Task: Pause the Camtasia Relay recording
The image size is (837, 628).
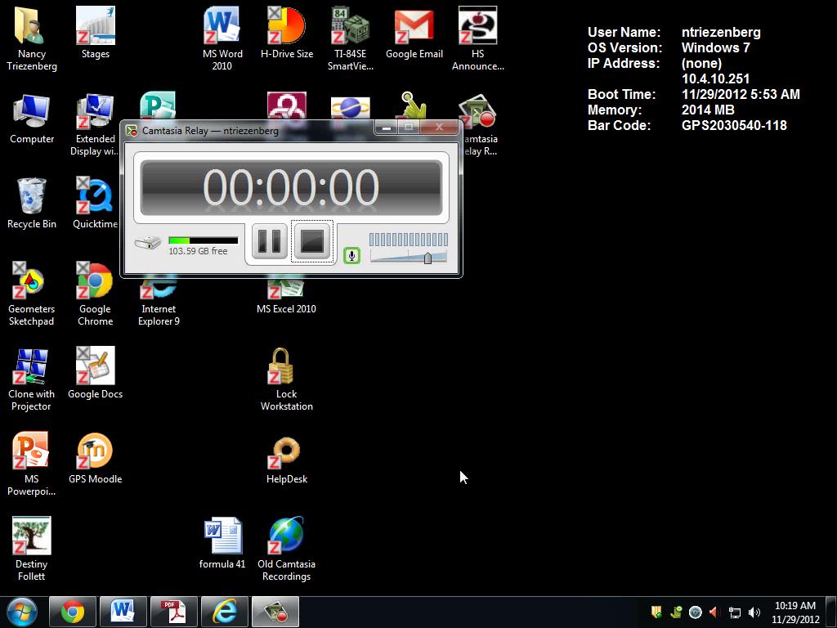Action: coord(269,242)
